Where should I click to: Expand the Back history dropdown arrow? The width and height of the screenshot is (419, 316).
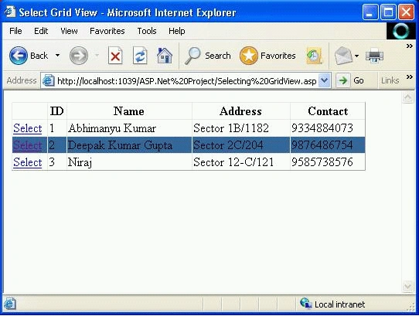(57, 56)
